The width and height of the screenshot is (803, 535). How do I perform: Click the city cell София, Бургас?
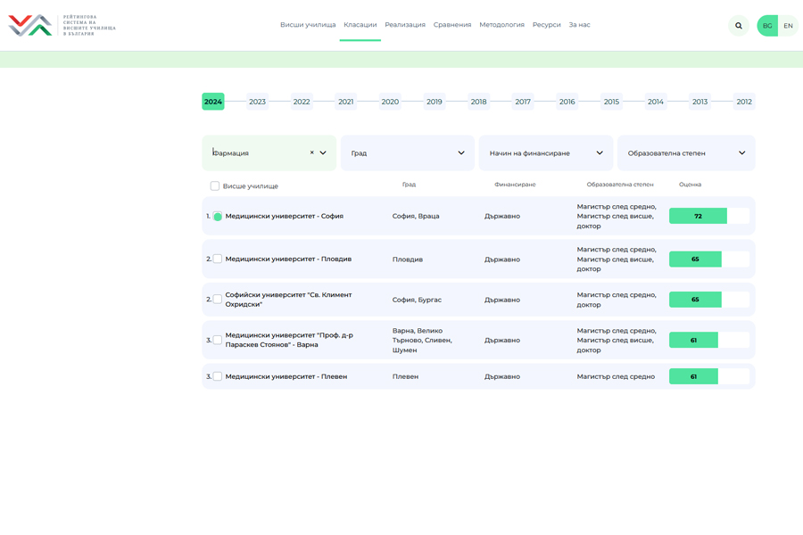[x=417, y=300]
